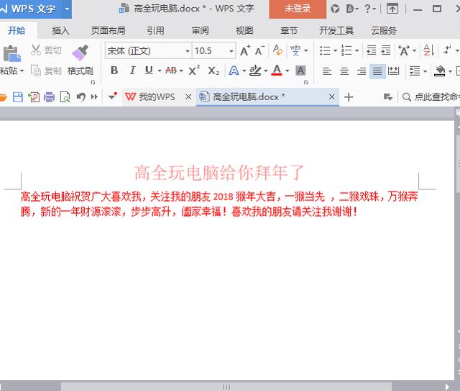460x391 pixels.
Task: Apply character shading gray A
Action: pyautogui.click(x=300, y=71)
